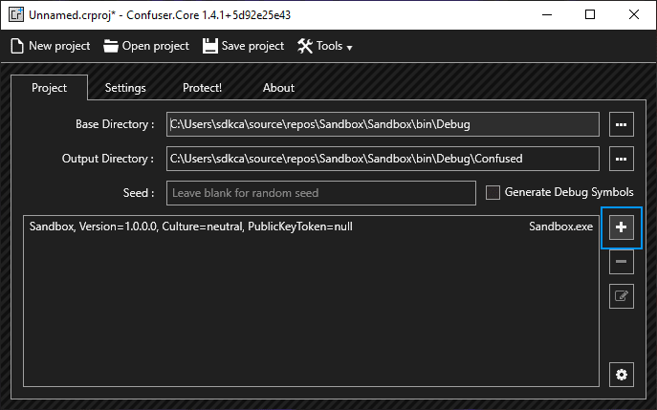657x410 pixels.
Task: Select the Project tab
Action: click(x=49, y=88)
